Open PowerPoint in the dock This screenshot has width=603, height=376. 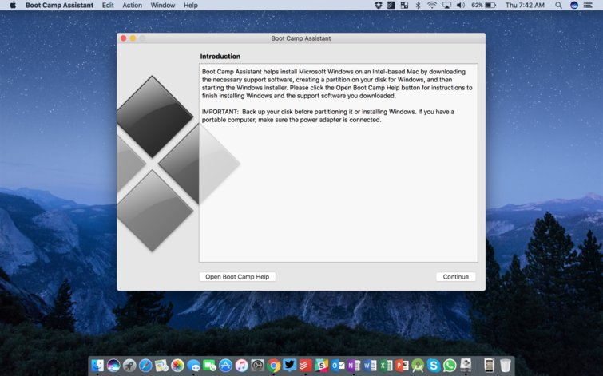pyautogui.click(x=402, y=365)
